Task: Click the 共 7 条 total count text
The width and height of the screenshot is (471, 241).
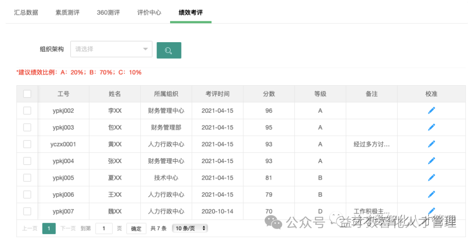Action: 159,228
